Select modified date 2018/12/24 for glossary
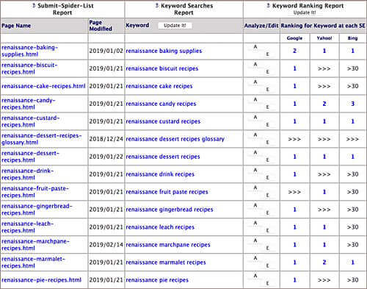 pos(106,139)
